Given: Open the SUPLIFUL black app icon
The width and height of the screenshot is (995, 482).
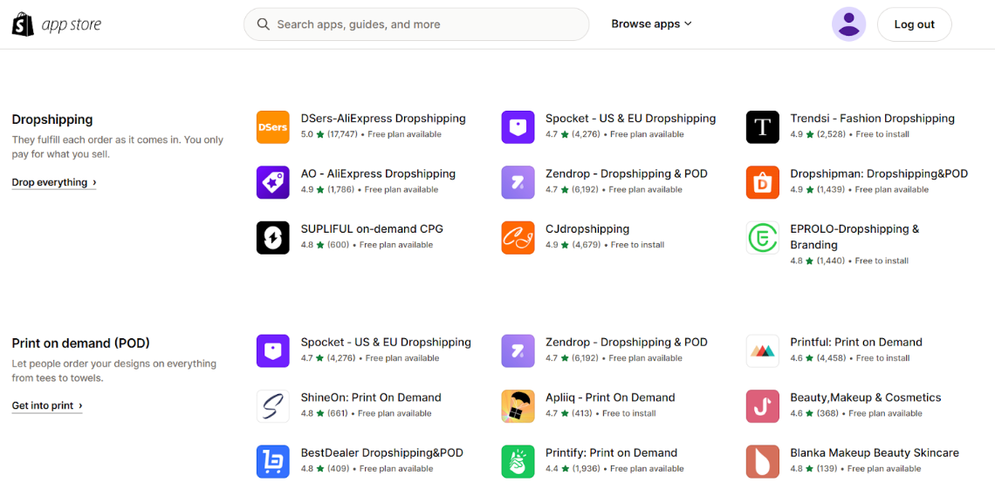Looking at the screenshot, I should coord(273,238).
